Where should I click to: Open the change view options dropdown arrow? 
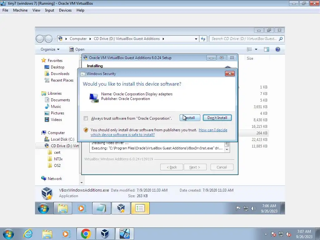[x=256, y=49]
